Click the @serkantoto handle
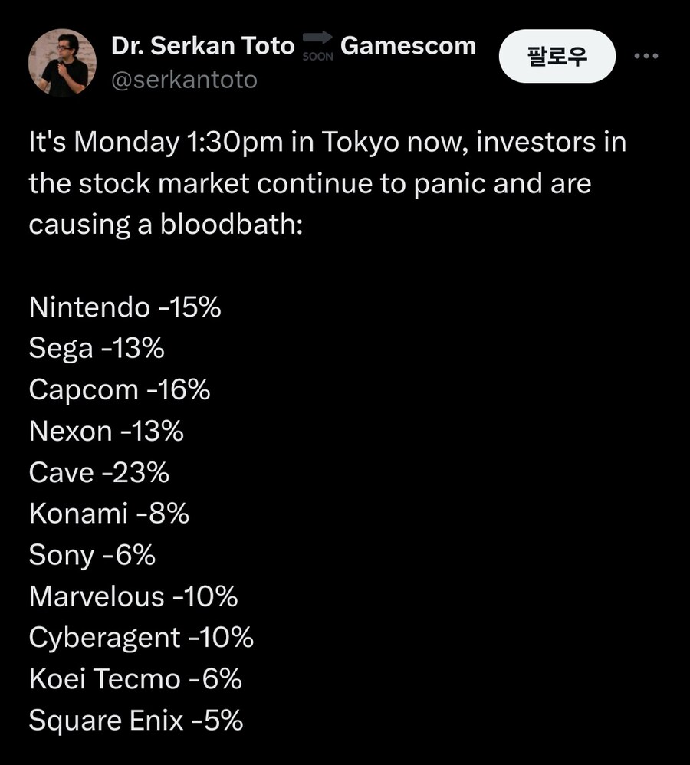690x765 pixels. [x=184, y=80]
